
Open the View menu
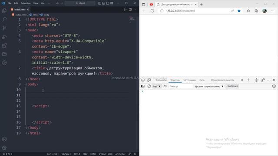(36, 3)
